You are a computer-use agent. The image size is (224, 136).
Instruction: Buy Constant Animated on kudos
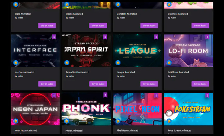[x=149, y=26]
